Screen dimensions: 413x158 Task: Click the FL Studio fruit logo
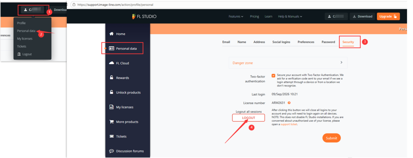click(134, 16)
